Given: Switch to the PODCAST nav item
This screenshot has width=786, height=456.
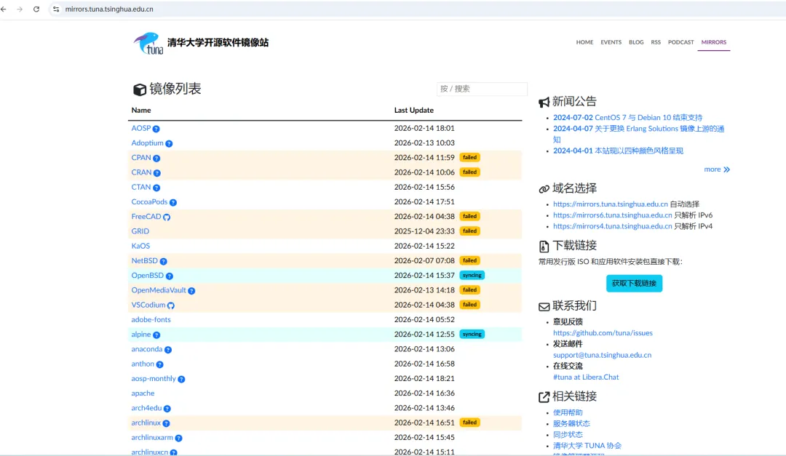Looking at the screenshot, I should (x=680, y=42).
